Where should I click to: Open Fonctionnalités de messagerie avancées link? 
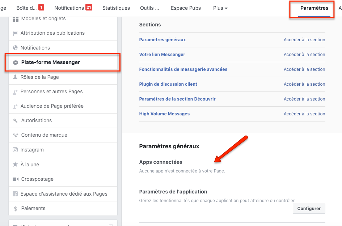[183, 69]
